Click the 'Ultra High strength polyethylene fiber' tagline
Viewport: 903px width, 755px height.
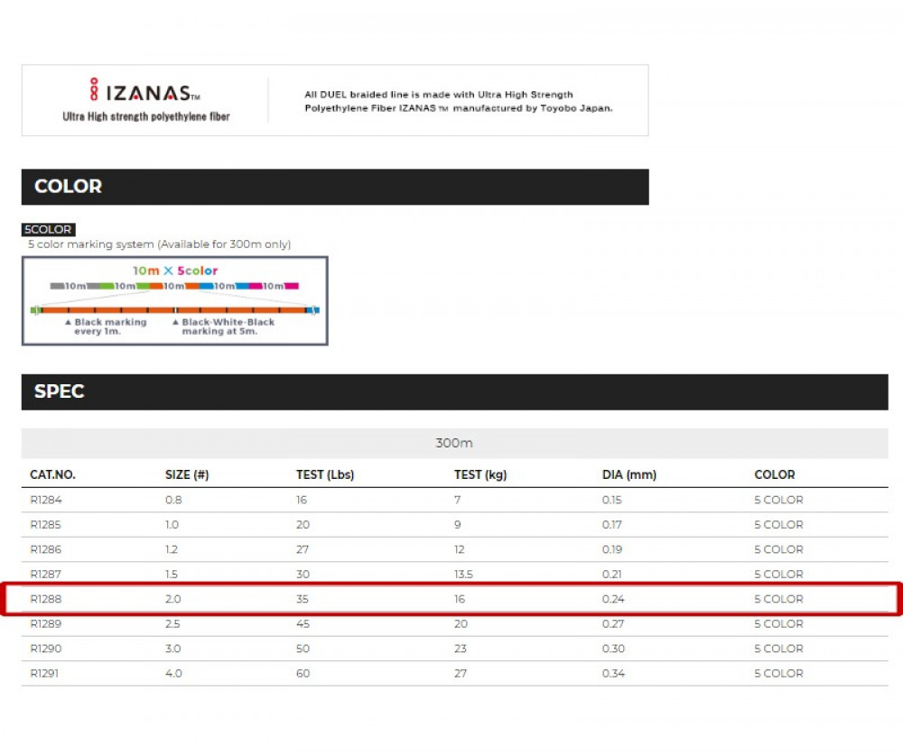[145, 116]
